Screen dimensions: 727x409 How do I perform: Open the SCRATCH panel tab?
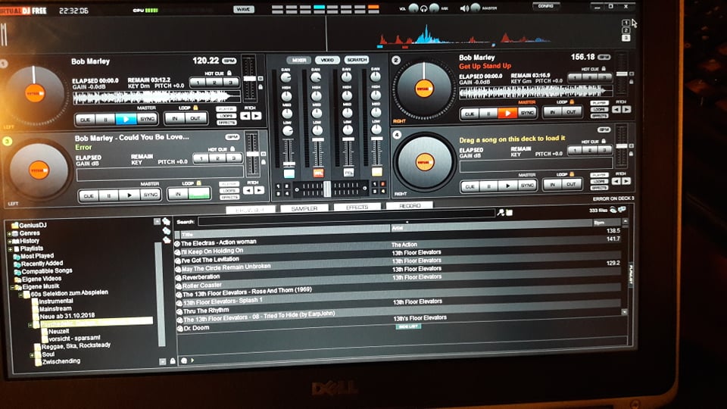tap(357, 59)
